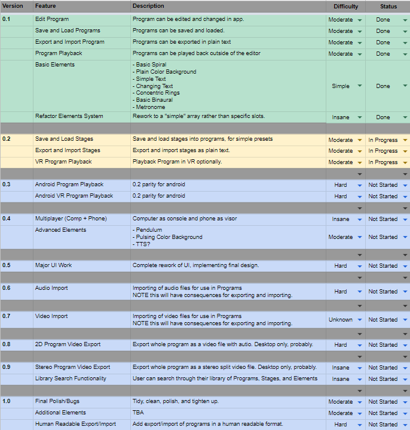Select version cell 1.0
Screen dimensions: 410x430
[17, 402]
